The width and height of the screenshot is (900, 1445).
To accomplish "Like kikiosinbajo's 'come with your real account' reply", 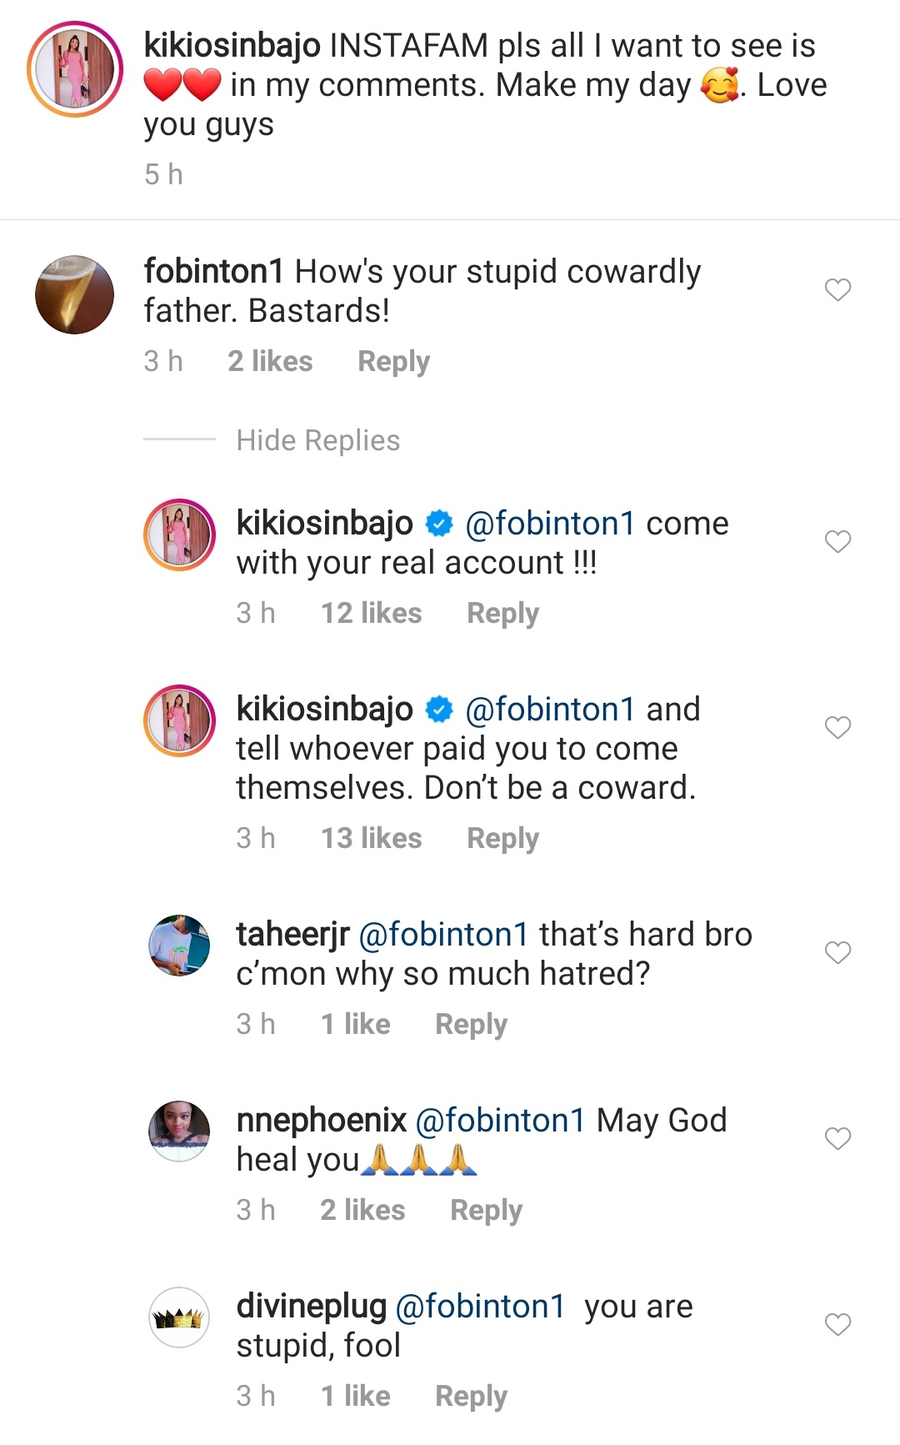I will pyautogui.click(x=837, y=542).
